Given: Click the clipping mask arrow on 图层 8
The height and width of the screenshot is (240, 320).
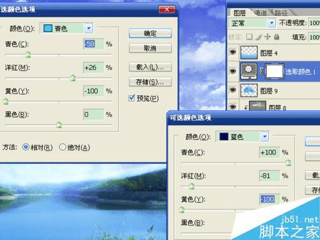Looking at the screenshot, I should 246,108.
